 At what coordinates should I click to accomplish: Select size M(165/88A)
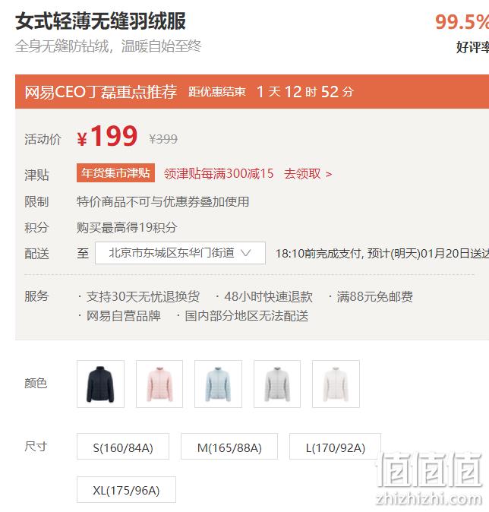click(229, 447)
